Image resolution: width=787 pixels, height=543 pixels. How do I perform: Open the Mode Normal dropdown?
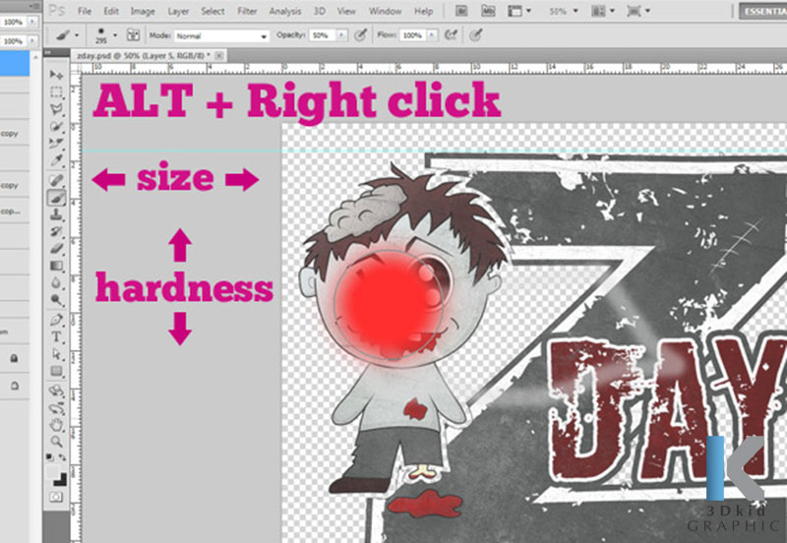[x=220, y=36]
